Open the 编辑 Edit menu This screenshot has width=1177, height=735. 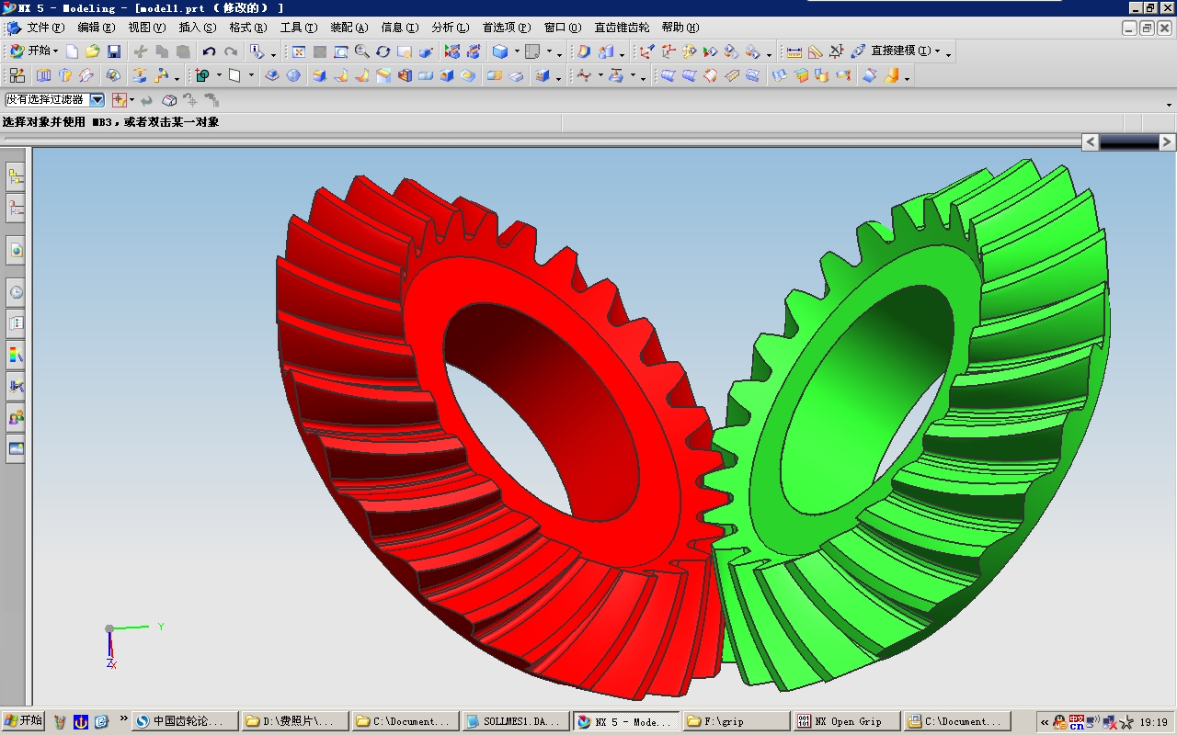point(97,28)
